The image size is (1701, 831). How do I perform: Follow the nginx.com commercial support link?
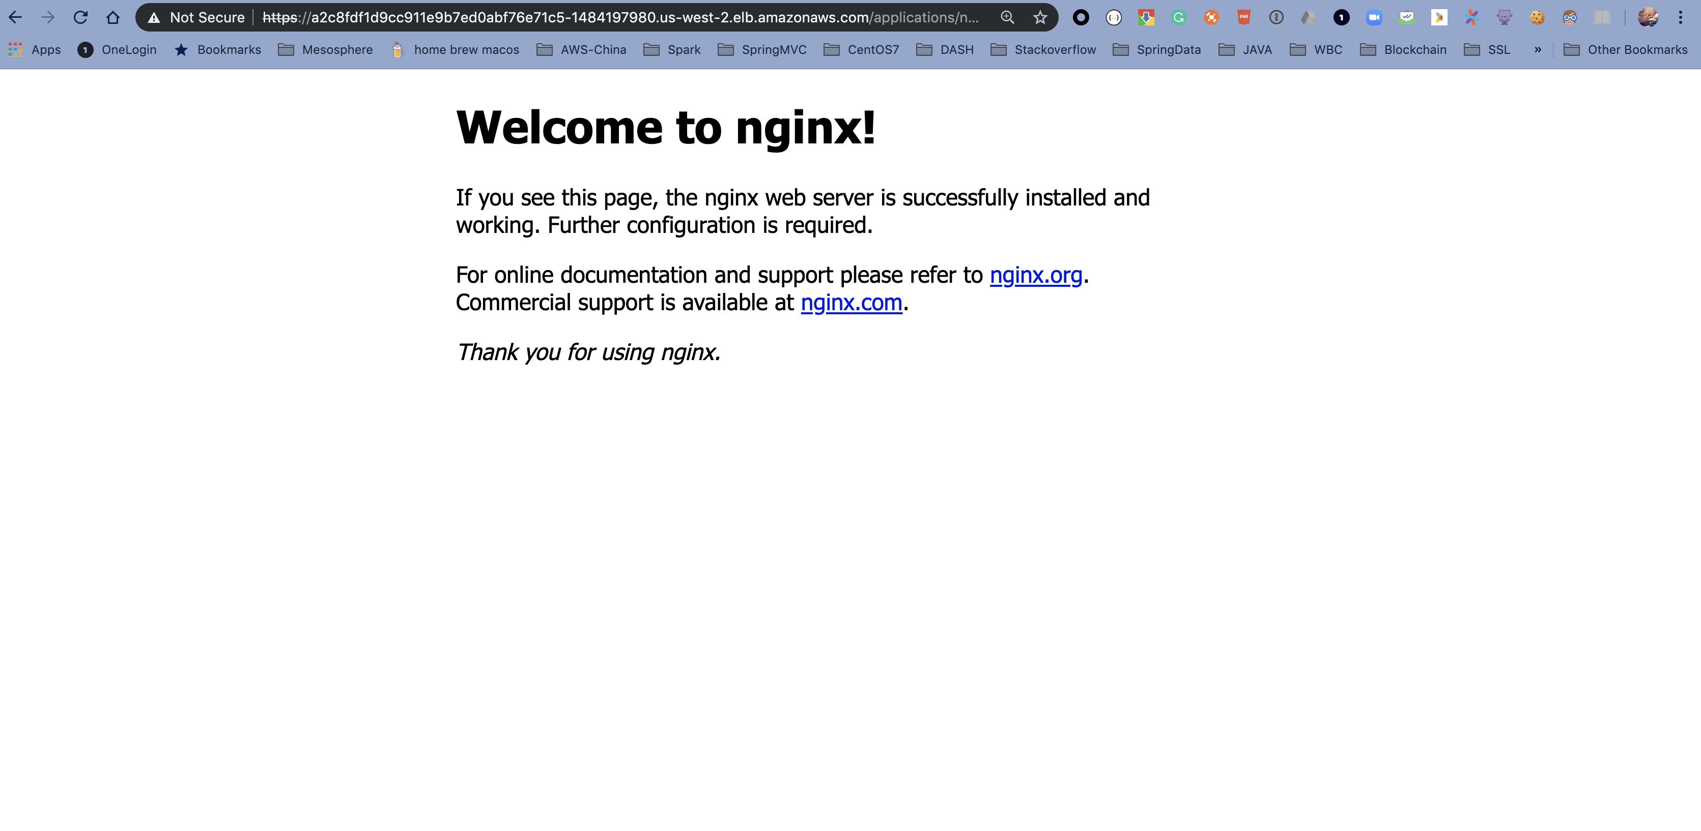pos(850,302)
